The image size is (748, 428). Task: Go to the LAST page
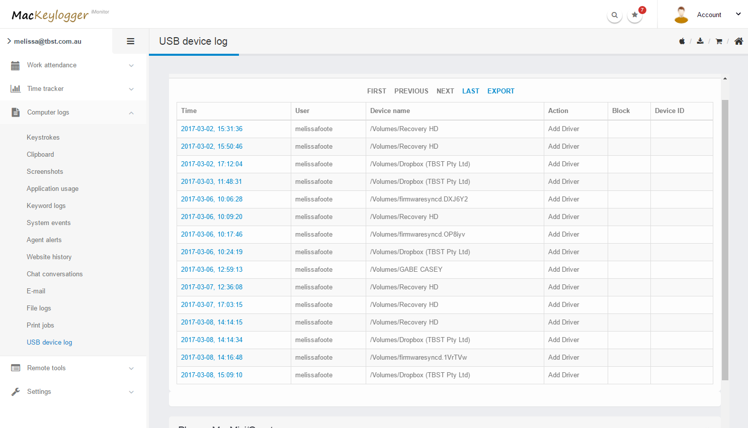coord(470,91)
